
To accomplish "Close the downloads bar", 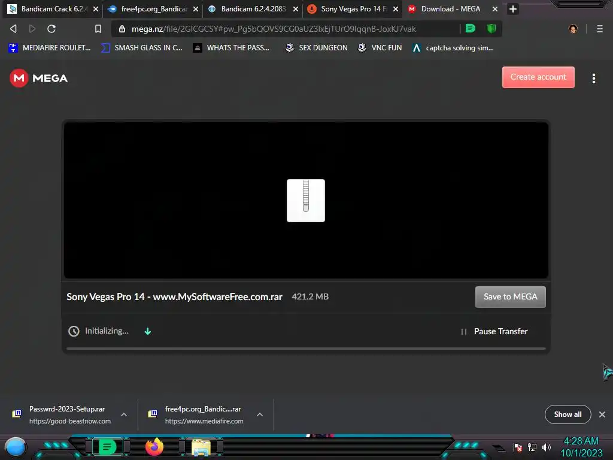I will 602,414.
